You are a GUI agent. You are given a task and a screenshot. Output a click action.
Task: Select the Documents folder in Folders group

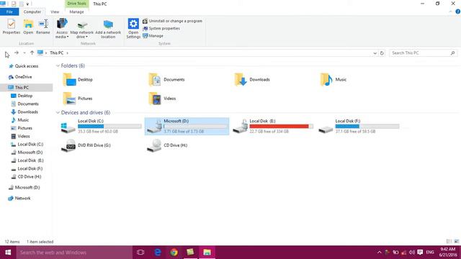coord(166,80)
